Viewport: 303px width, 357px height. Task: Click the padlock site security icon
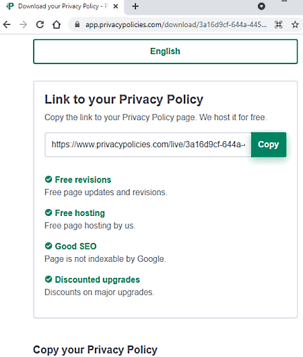tap(77, 24)
